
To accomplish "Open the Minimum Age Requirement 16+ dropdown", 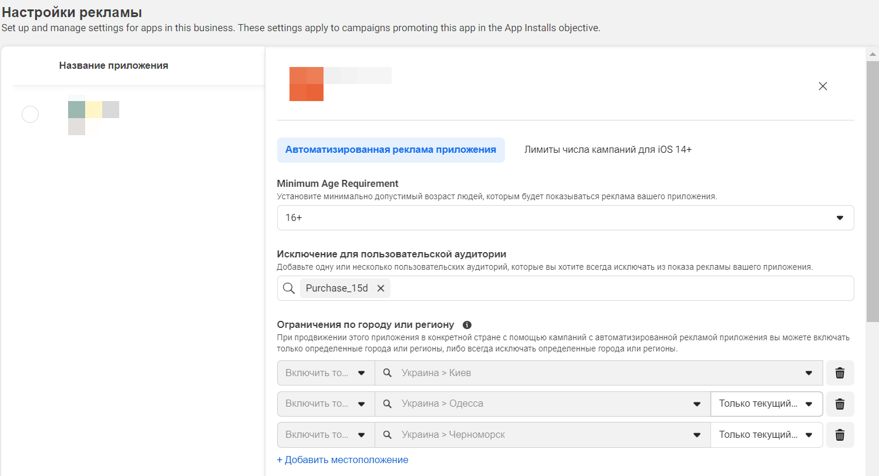I will pyautogui.click(x=565, y=218).
